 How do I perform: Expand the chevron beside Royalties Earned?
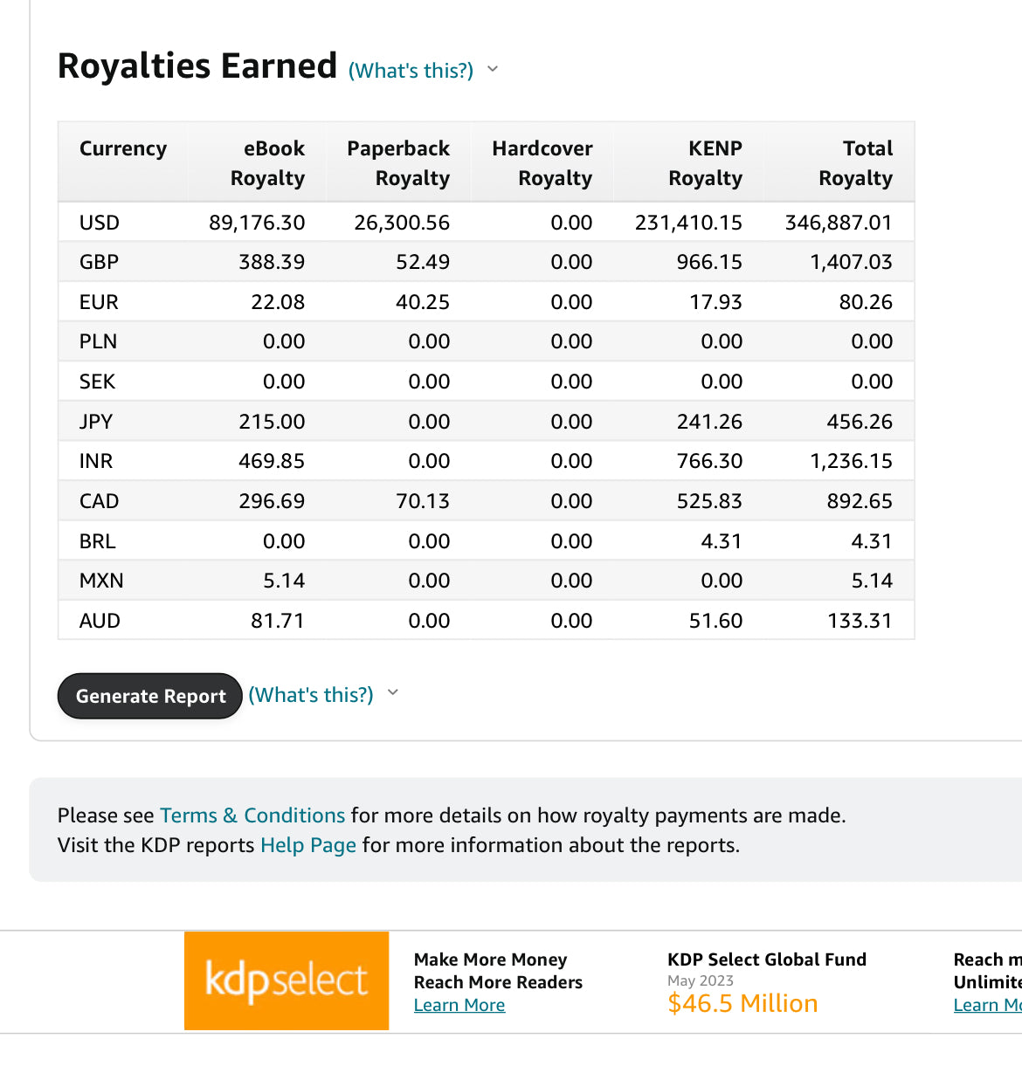point(493,69)
